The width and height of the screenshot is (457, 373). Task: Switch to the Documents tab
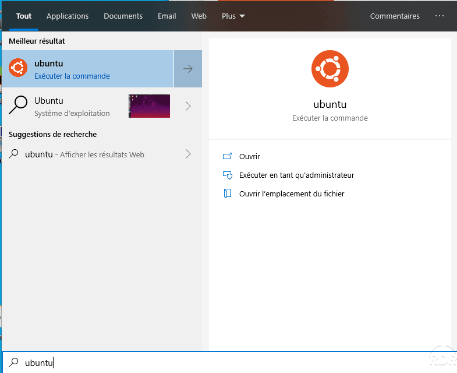(123, 16)
